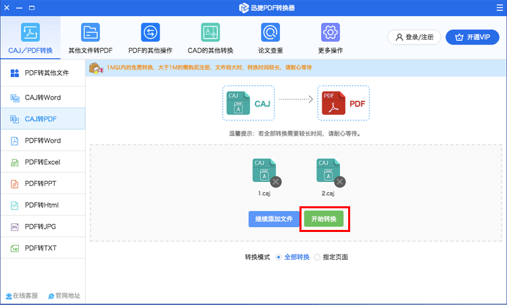Open the 论文查重 magnifier icon
507x305 pixels.
point(270,32)
